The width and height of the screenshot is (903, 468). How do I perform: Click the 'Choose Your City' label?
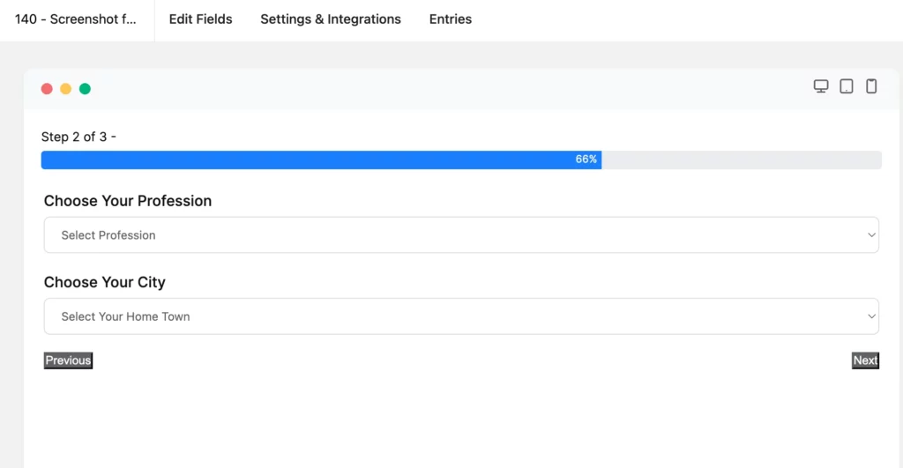(104, 282)
